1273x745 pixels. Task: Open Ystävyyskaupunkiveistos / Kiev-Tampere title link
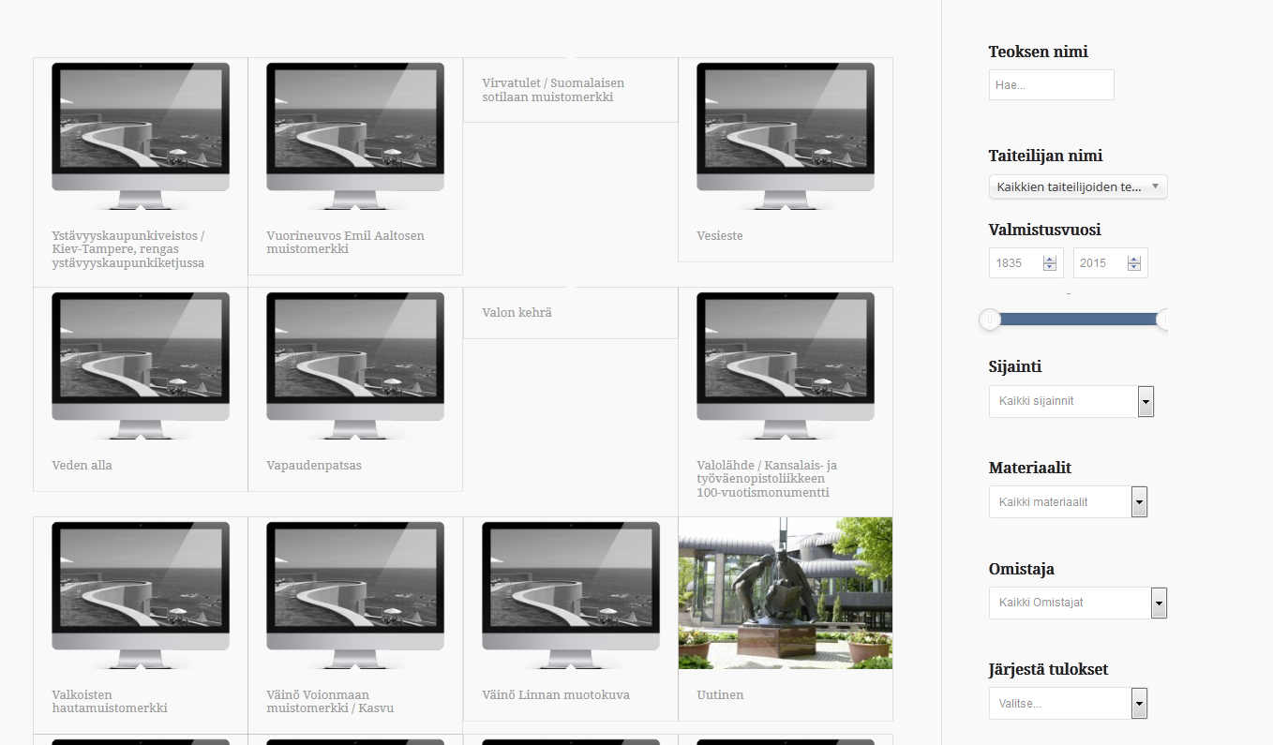click(x=128, y=249)
